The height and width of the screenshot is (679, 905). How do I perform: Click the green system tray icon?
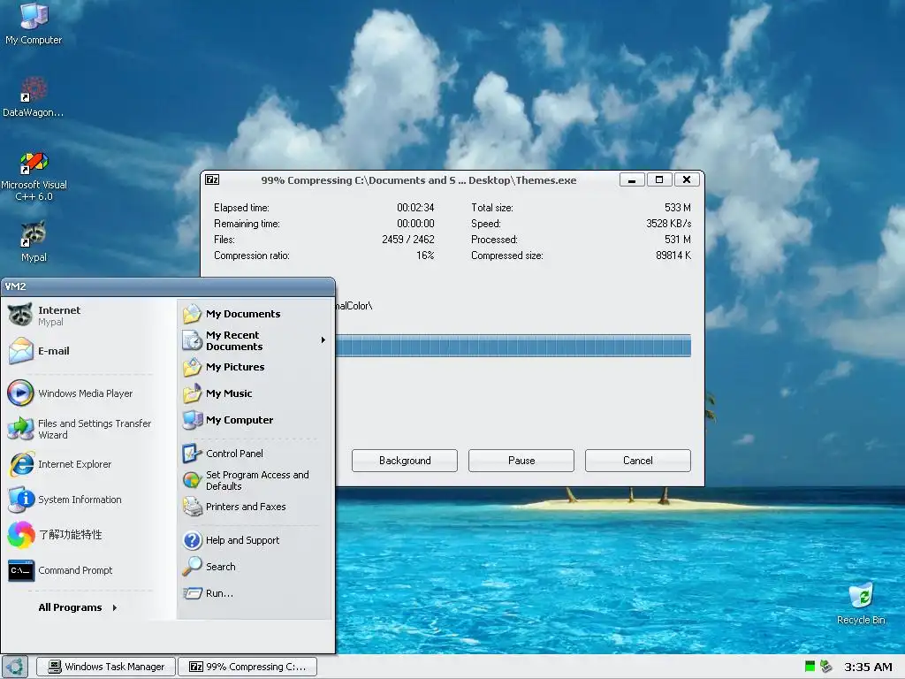click(x=810, y=667)
